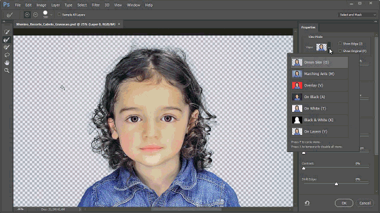Image resolution: width=380 pixels, height=213 pixels.
Task: Enable Show Edge (J) checkbox
Action: coord(340,43)
